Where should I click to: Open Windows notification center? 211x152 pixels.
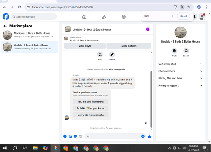click(204, 148)
